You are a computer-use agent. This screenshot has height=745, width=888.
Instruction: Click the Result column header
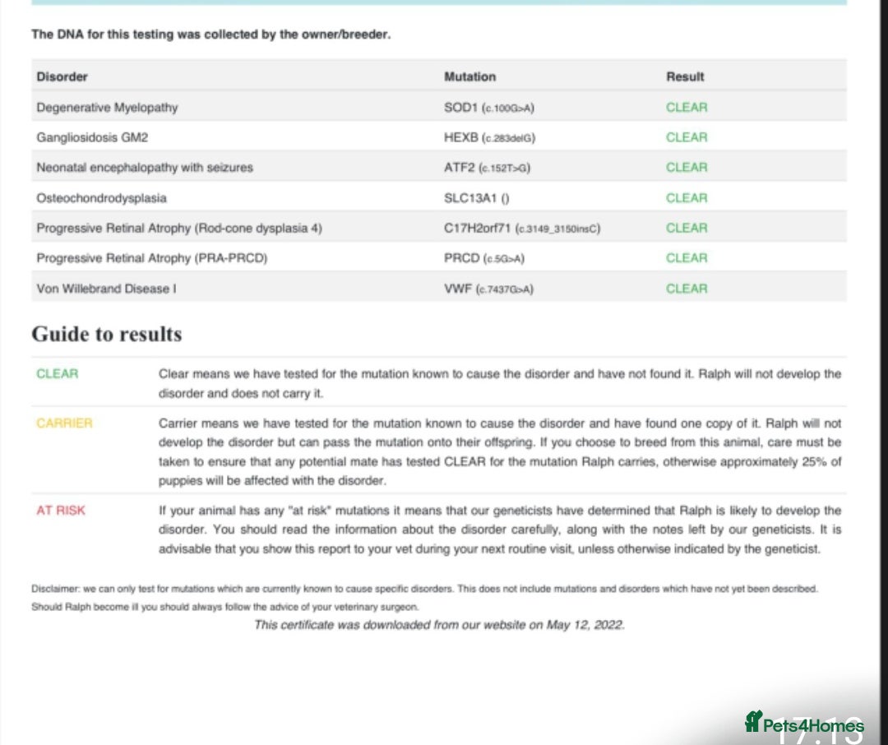[685, 76]
